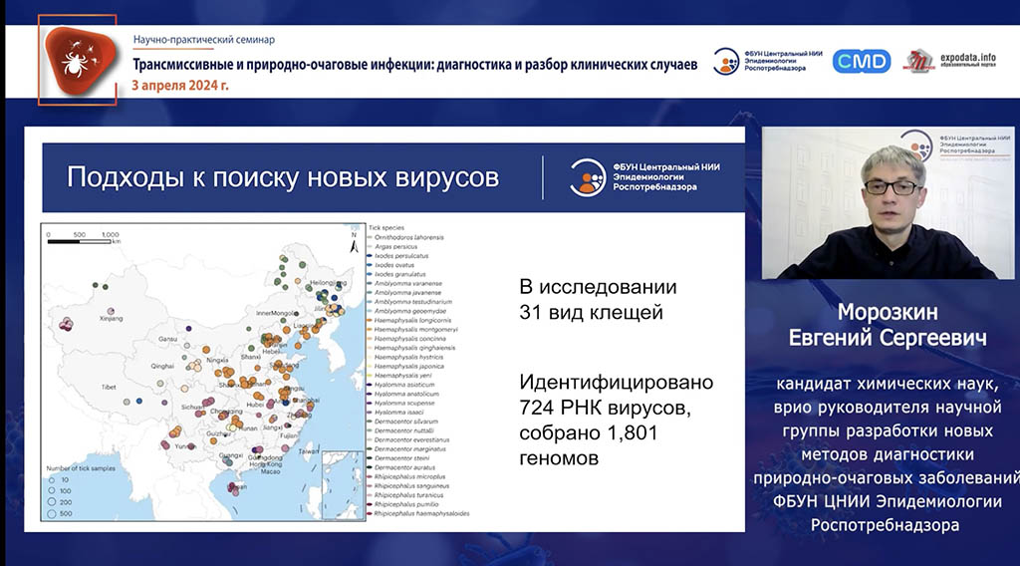Click the slide title Подходы к поиску новых вирусов
Screen dimensions: 1020x566
pos(283,177)
